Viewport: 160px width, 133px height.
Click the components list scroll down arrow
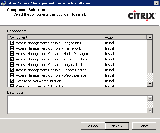click(x=150, y=84)
